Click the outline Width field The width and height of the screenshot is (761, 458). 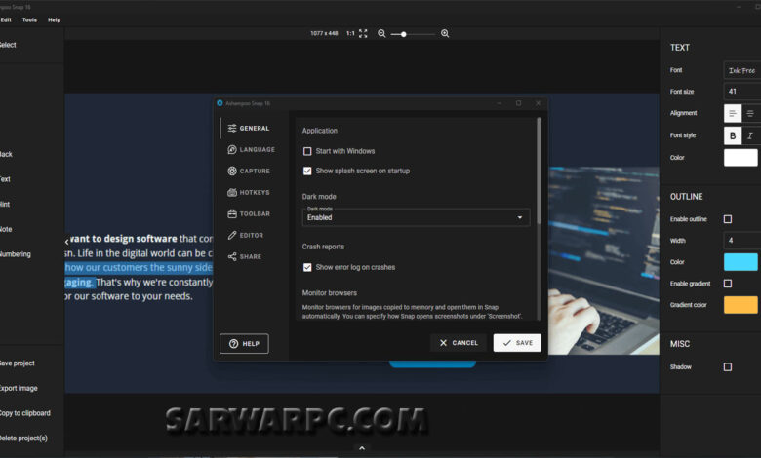pos(742,241)
